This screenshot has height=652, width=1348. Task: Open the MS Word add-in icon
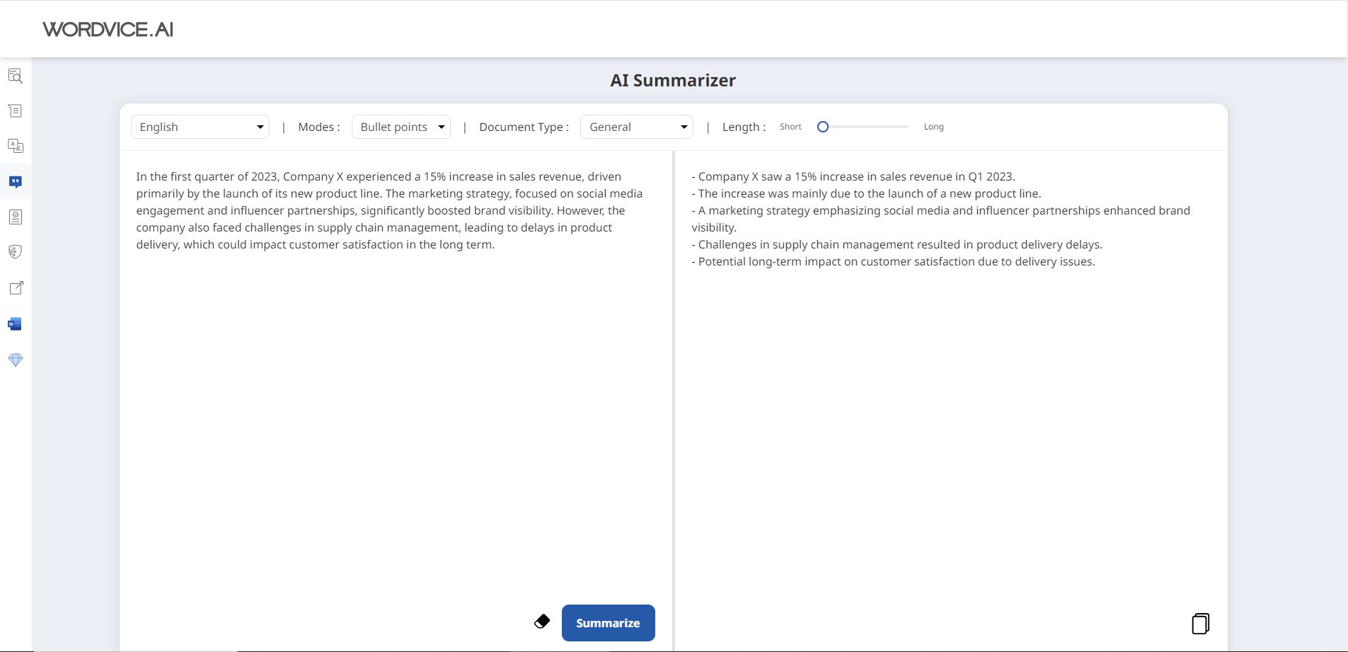[15, 324]
